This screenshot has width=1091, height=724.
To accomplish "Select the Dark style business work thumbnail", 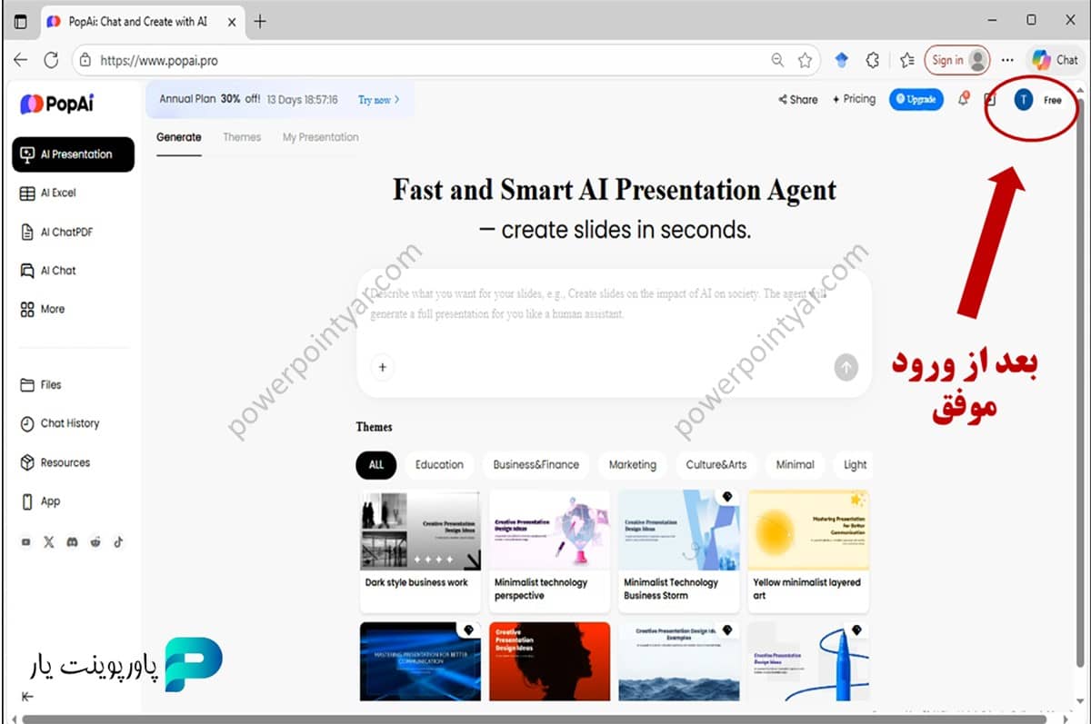I will (x=421, y=530).
